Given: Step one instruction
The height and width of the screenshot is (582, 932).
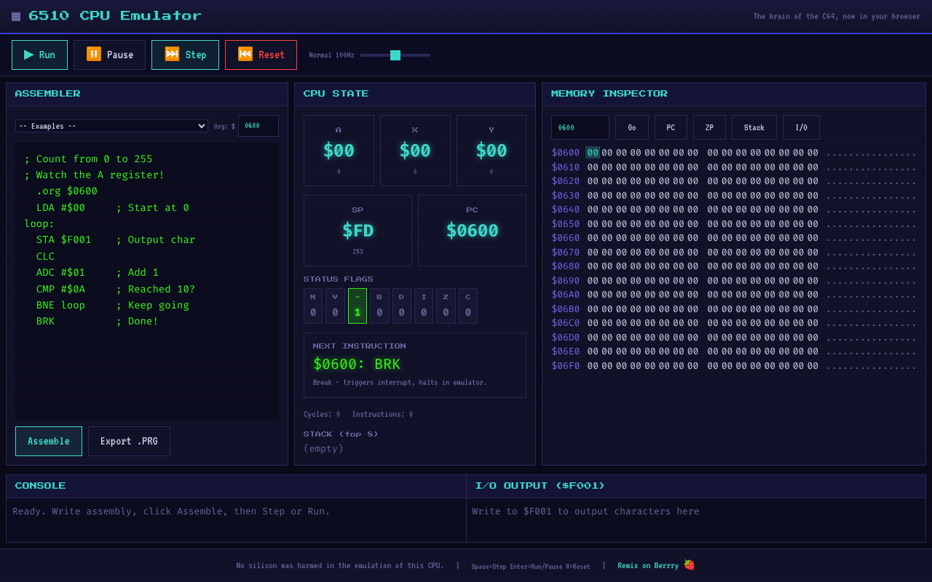Looking at the screenshot, I should 185,55.
